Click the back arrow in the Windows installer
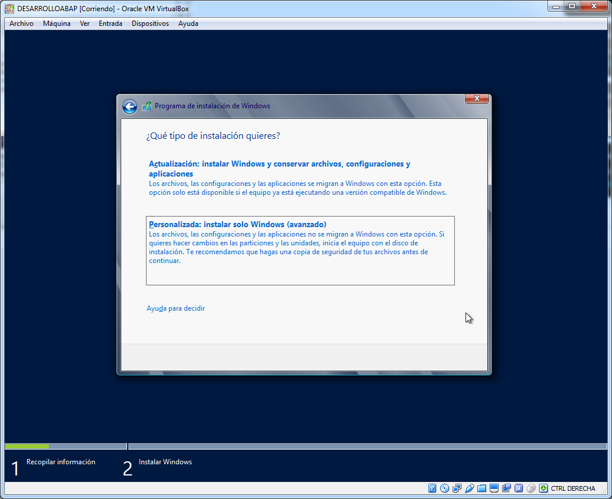This screenshot has width=612, height=499. [129, 107]
